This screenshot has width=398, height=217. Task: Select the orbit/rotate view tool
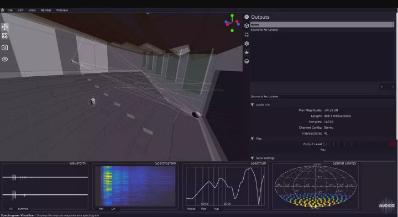[5, 36]
